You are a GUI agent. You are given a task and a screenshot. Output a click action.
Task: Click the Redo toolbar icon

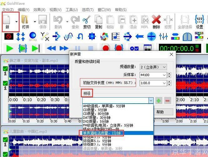click(x=75, y=20)
